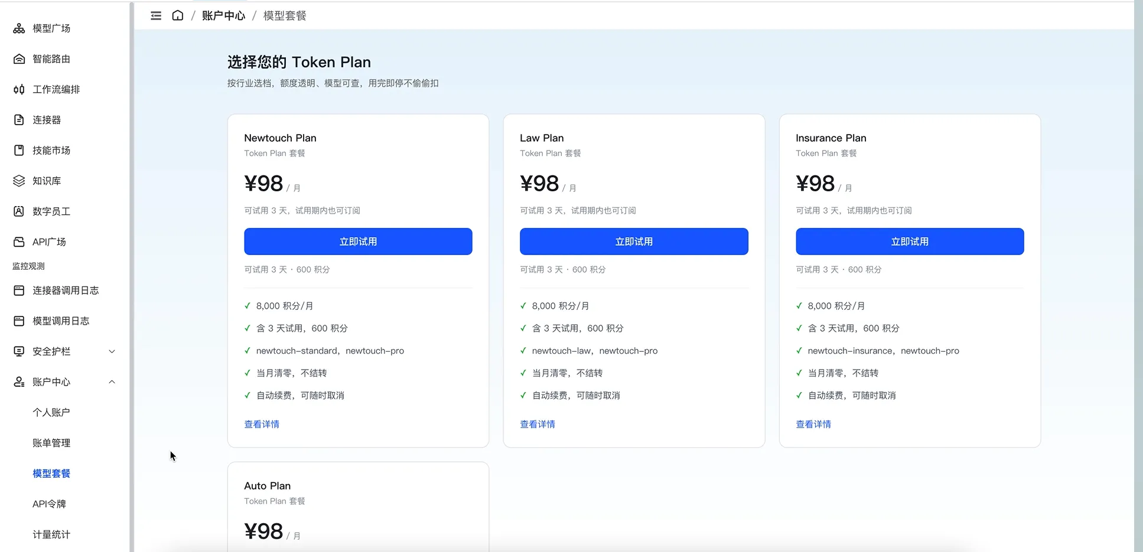Screen dimensions: 1143x552
Task: Start trial for Insurance Plan
Action: coord(910,241)
